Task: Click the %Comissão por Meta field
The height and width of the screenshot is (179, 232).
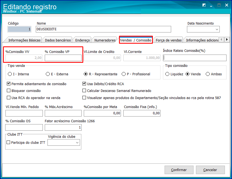Action: pos(102,113)
